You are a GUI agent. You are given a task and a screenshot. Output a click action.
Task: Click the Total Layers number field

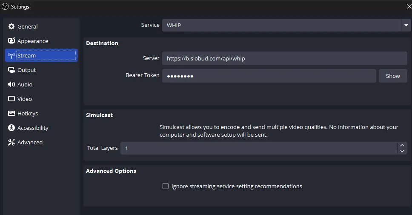(259, 148)
